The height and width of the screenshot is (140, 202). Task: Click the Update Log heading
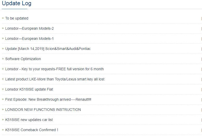[17, 3]
